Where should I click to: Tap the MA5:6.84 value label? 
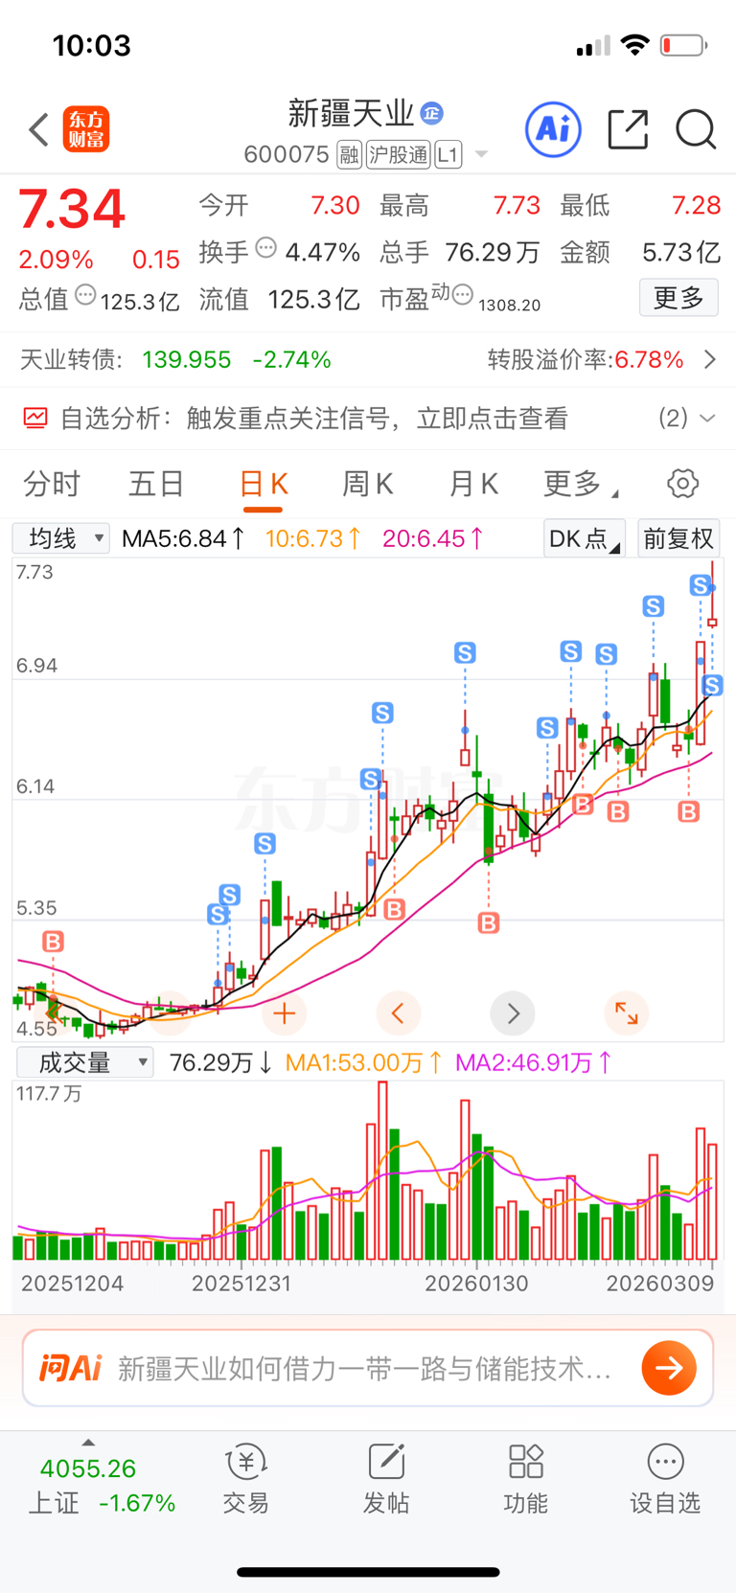click(184, 539)
